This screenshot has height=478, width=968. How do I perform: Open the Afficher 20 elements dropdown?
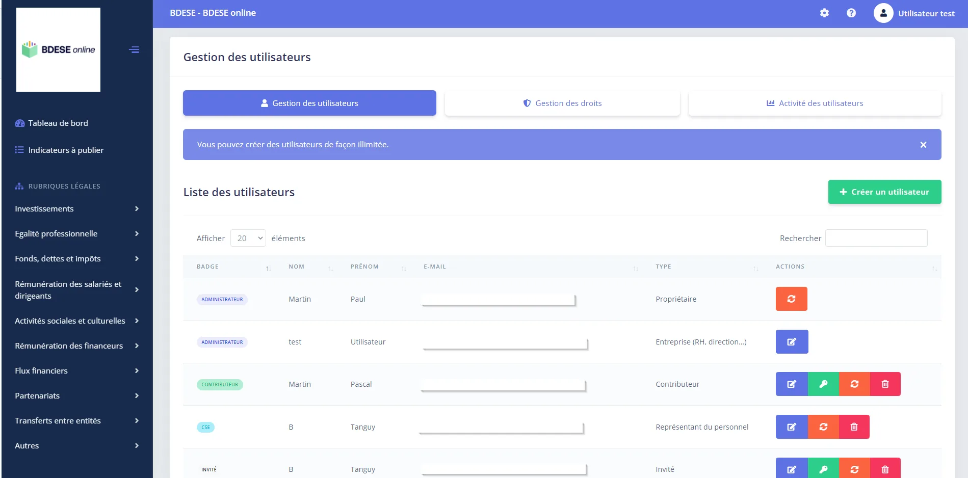click(x=248, y=238)
